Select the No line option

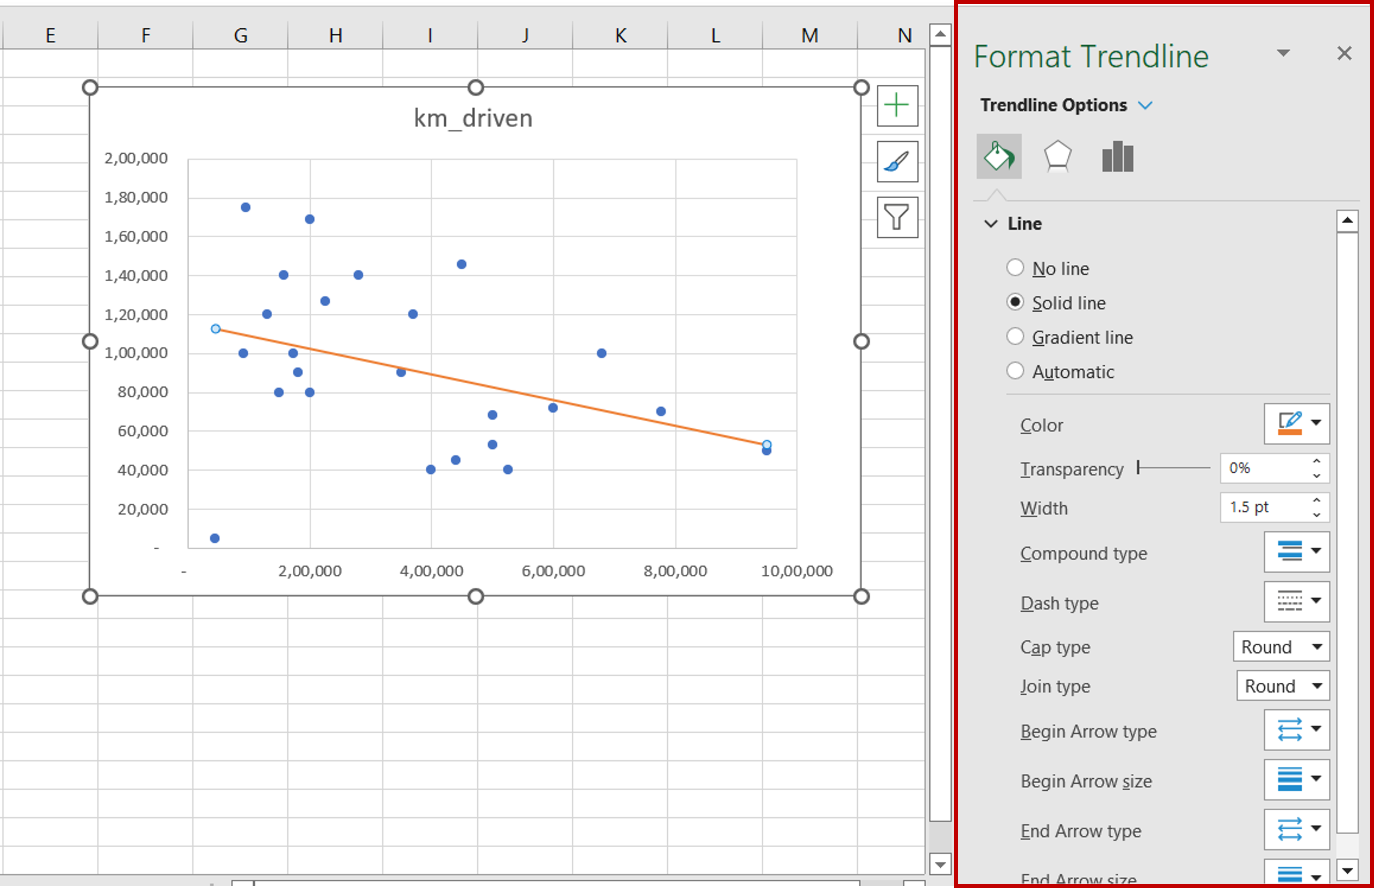click(x=1016, y=267)
